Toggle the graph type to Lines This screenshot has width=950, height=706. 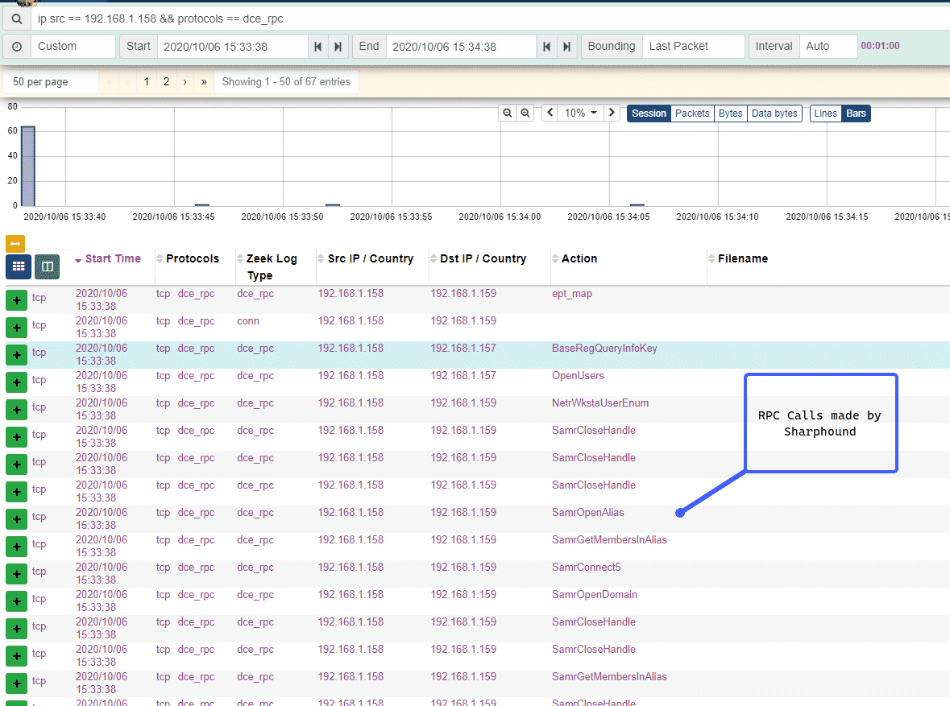click(x=826, y=114)
